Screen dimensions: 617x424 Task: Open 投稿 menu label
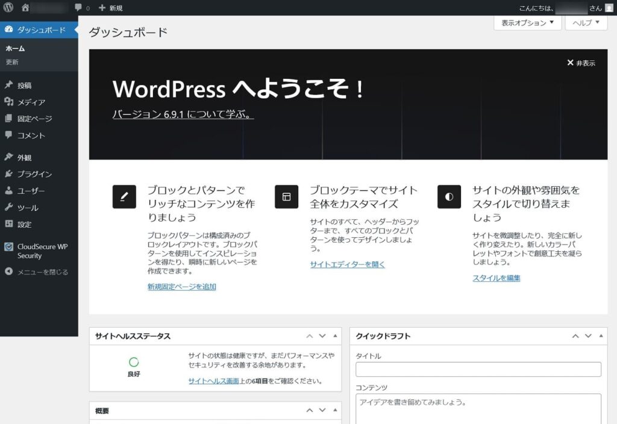(24, 86)
